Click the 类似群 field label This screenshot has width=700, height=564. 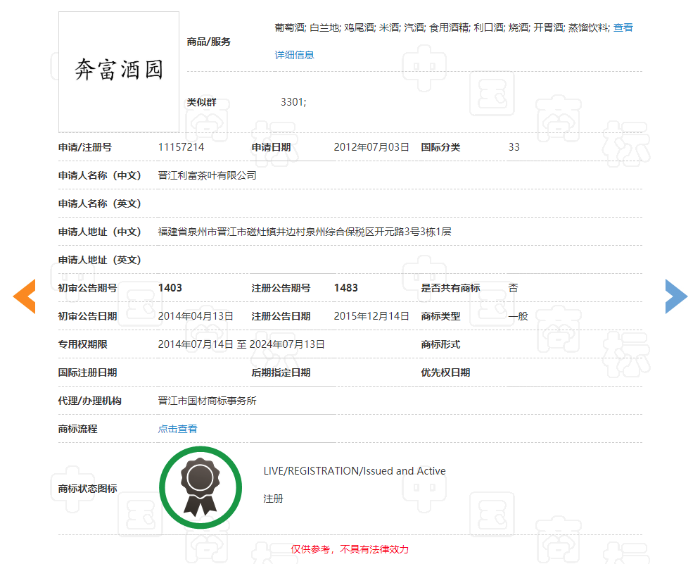pos(201,102)
